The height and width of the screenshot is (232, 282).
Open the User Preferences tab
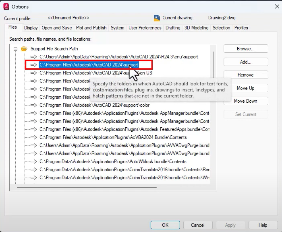tap(145, 28)
